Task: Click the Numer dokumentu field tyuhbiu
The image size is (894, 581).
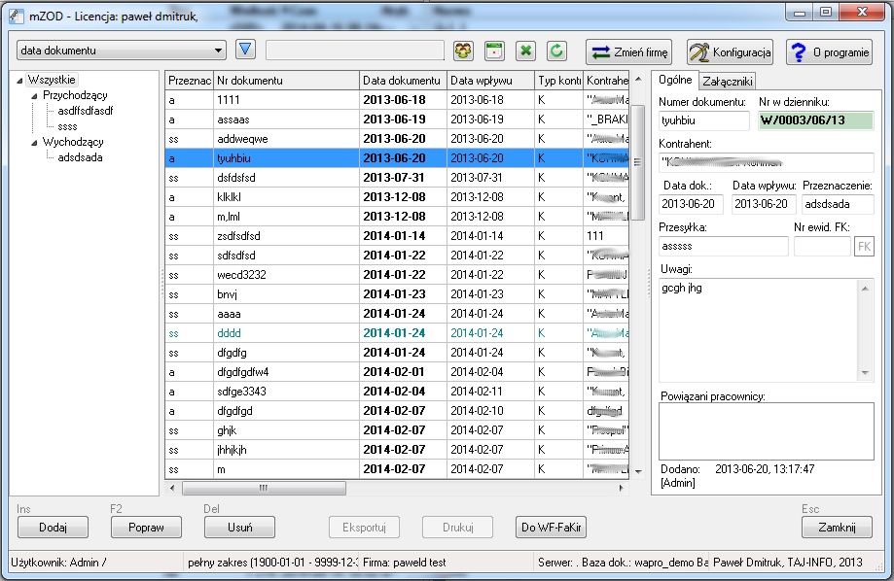Action: point(704,120)
